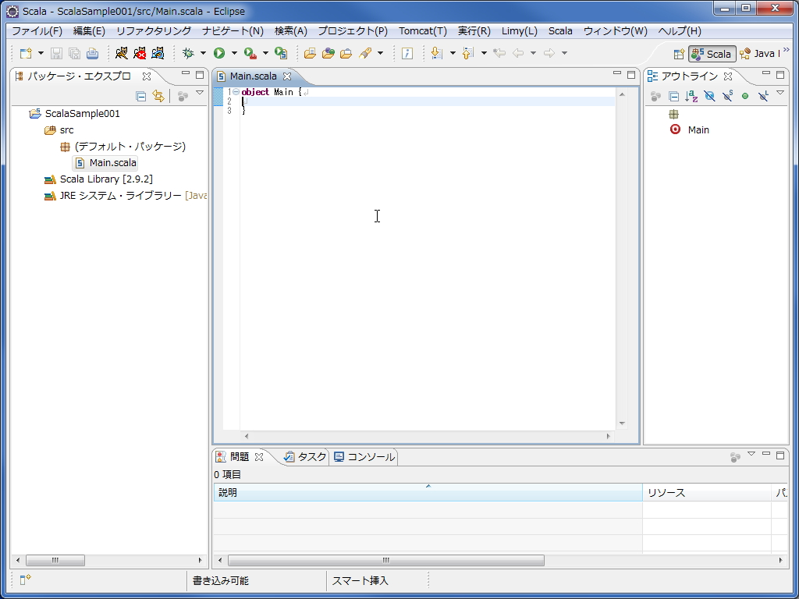
Task: Select Main.scala in Package Explorer
Action: click(105, 163)
